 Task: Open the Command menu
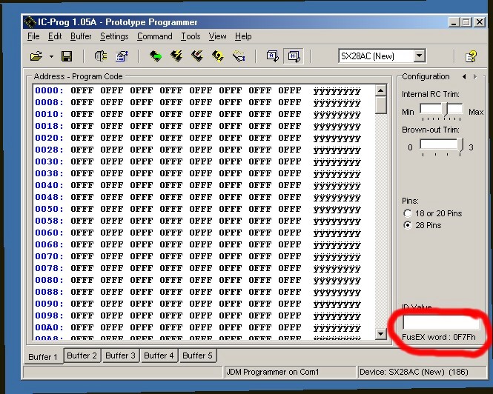[154, 36]
